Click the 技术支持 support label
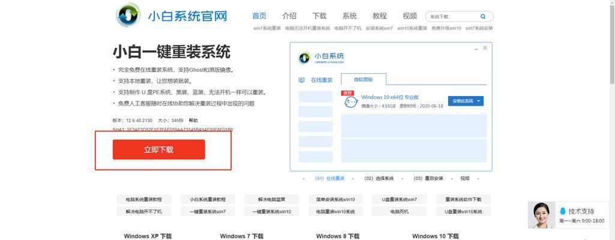This screenshot has height=240, width=615. (581, 211)
